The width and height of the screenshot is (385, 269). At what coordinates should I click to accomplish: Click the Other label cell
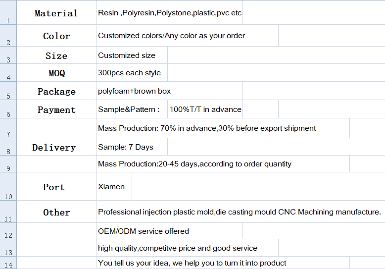tap(56, 212)
